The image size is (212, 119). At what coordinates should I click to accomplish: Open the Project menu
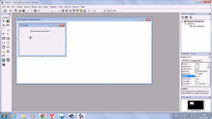coord(20,7)
